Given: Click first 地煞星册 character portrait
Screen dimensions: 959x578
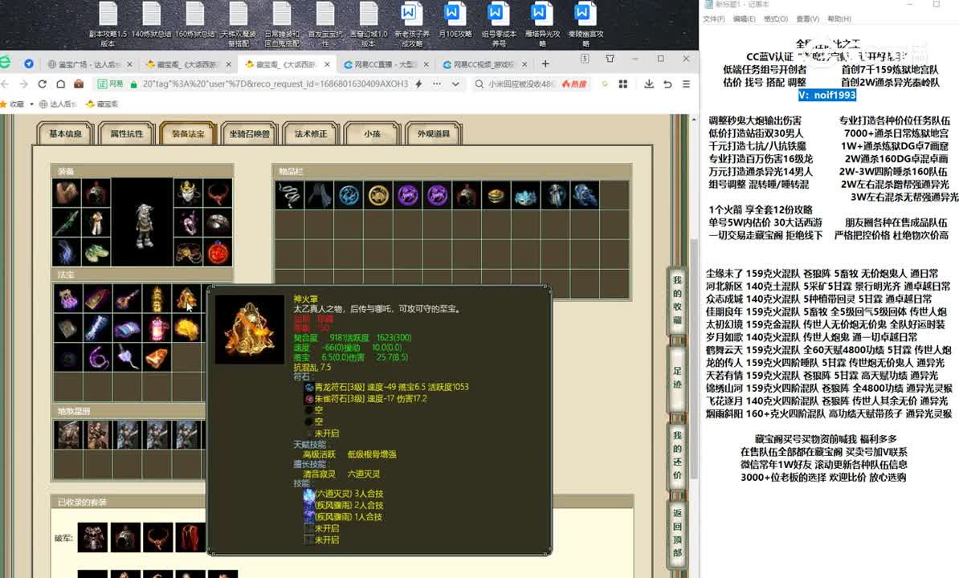Looking at the screenshot, I should [68, 434].
